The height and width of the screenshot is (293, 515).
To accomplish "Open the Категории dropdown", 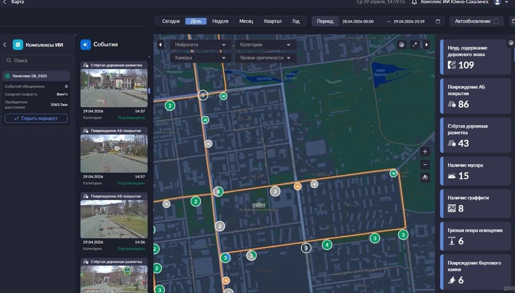I will pyautogui.click(x=265, y=45).
